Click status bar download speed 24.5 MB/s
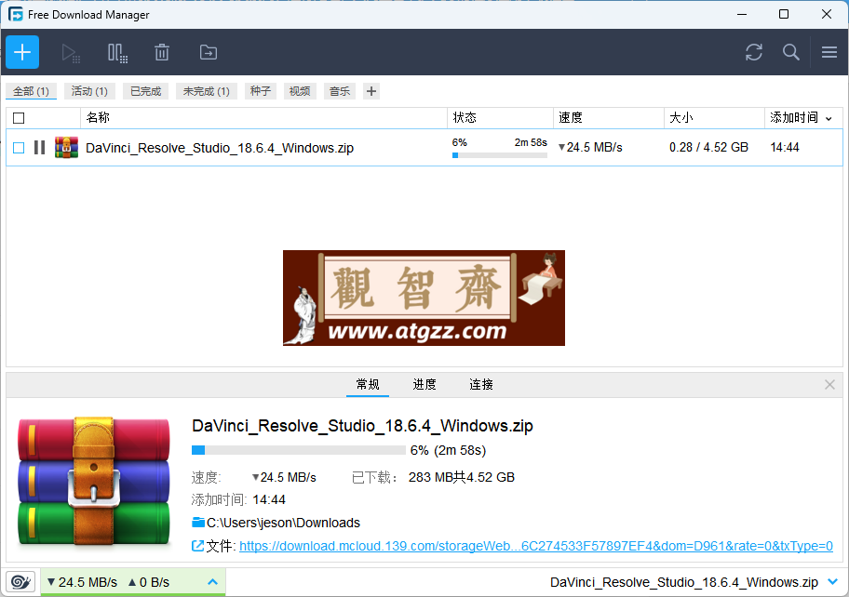The width and height of the screenshot is (849, 597). point(82,582)
